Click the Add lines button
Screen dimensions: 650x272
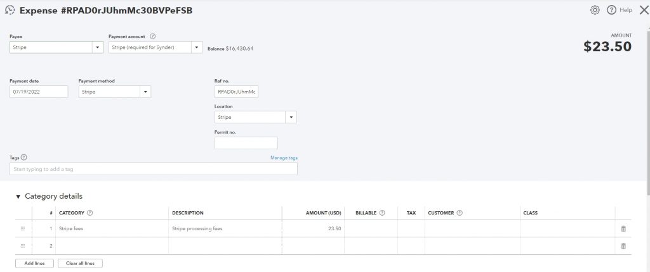34,263
